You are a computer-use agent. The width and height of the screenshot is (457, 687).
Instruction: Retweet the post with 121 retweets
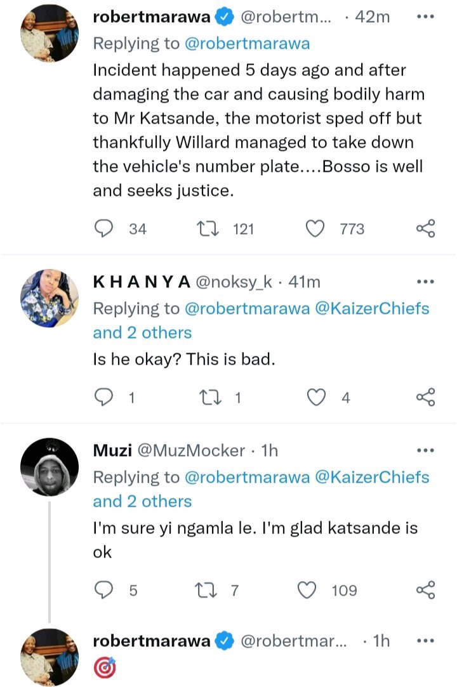click(x=208, y=229)
